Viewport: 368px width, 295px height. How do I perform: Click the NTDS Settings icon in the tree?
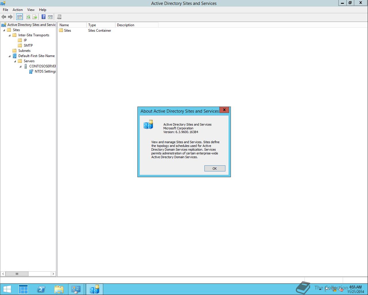click(x=31, y=71)
